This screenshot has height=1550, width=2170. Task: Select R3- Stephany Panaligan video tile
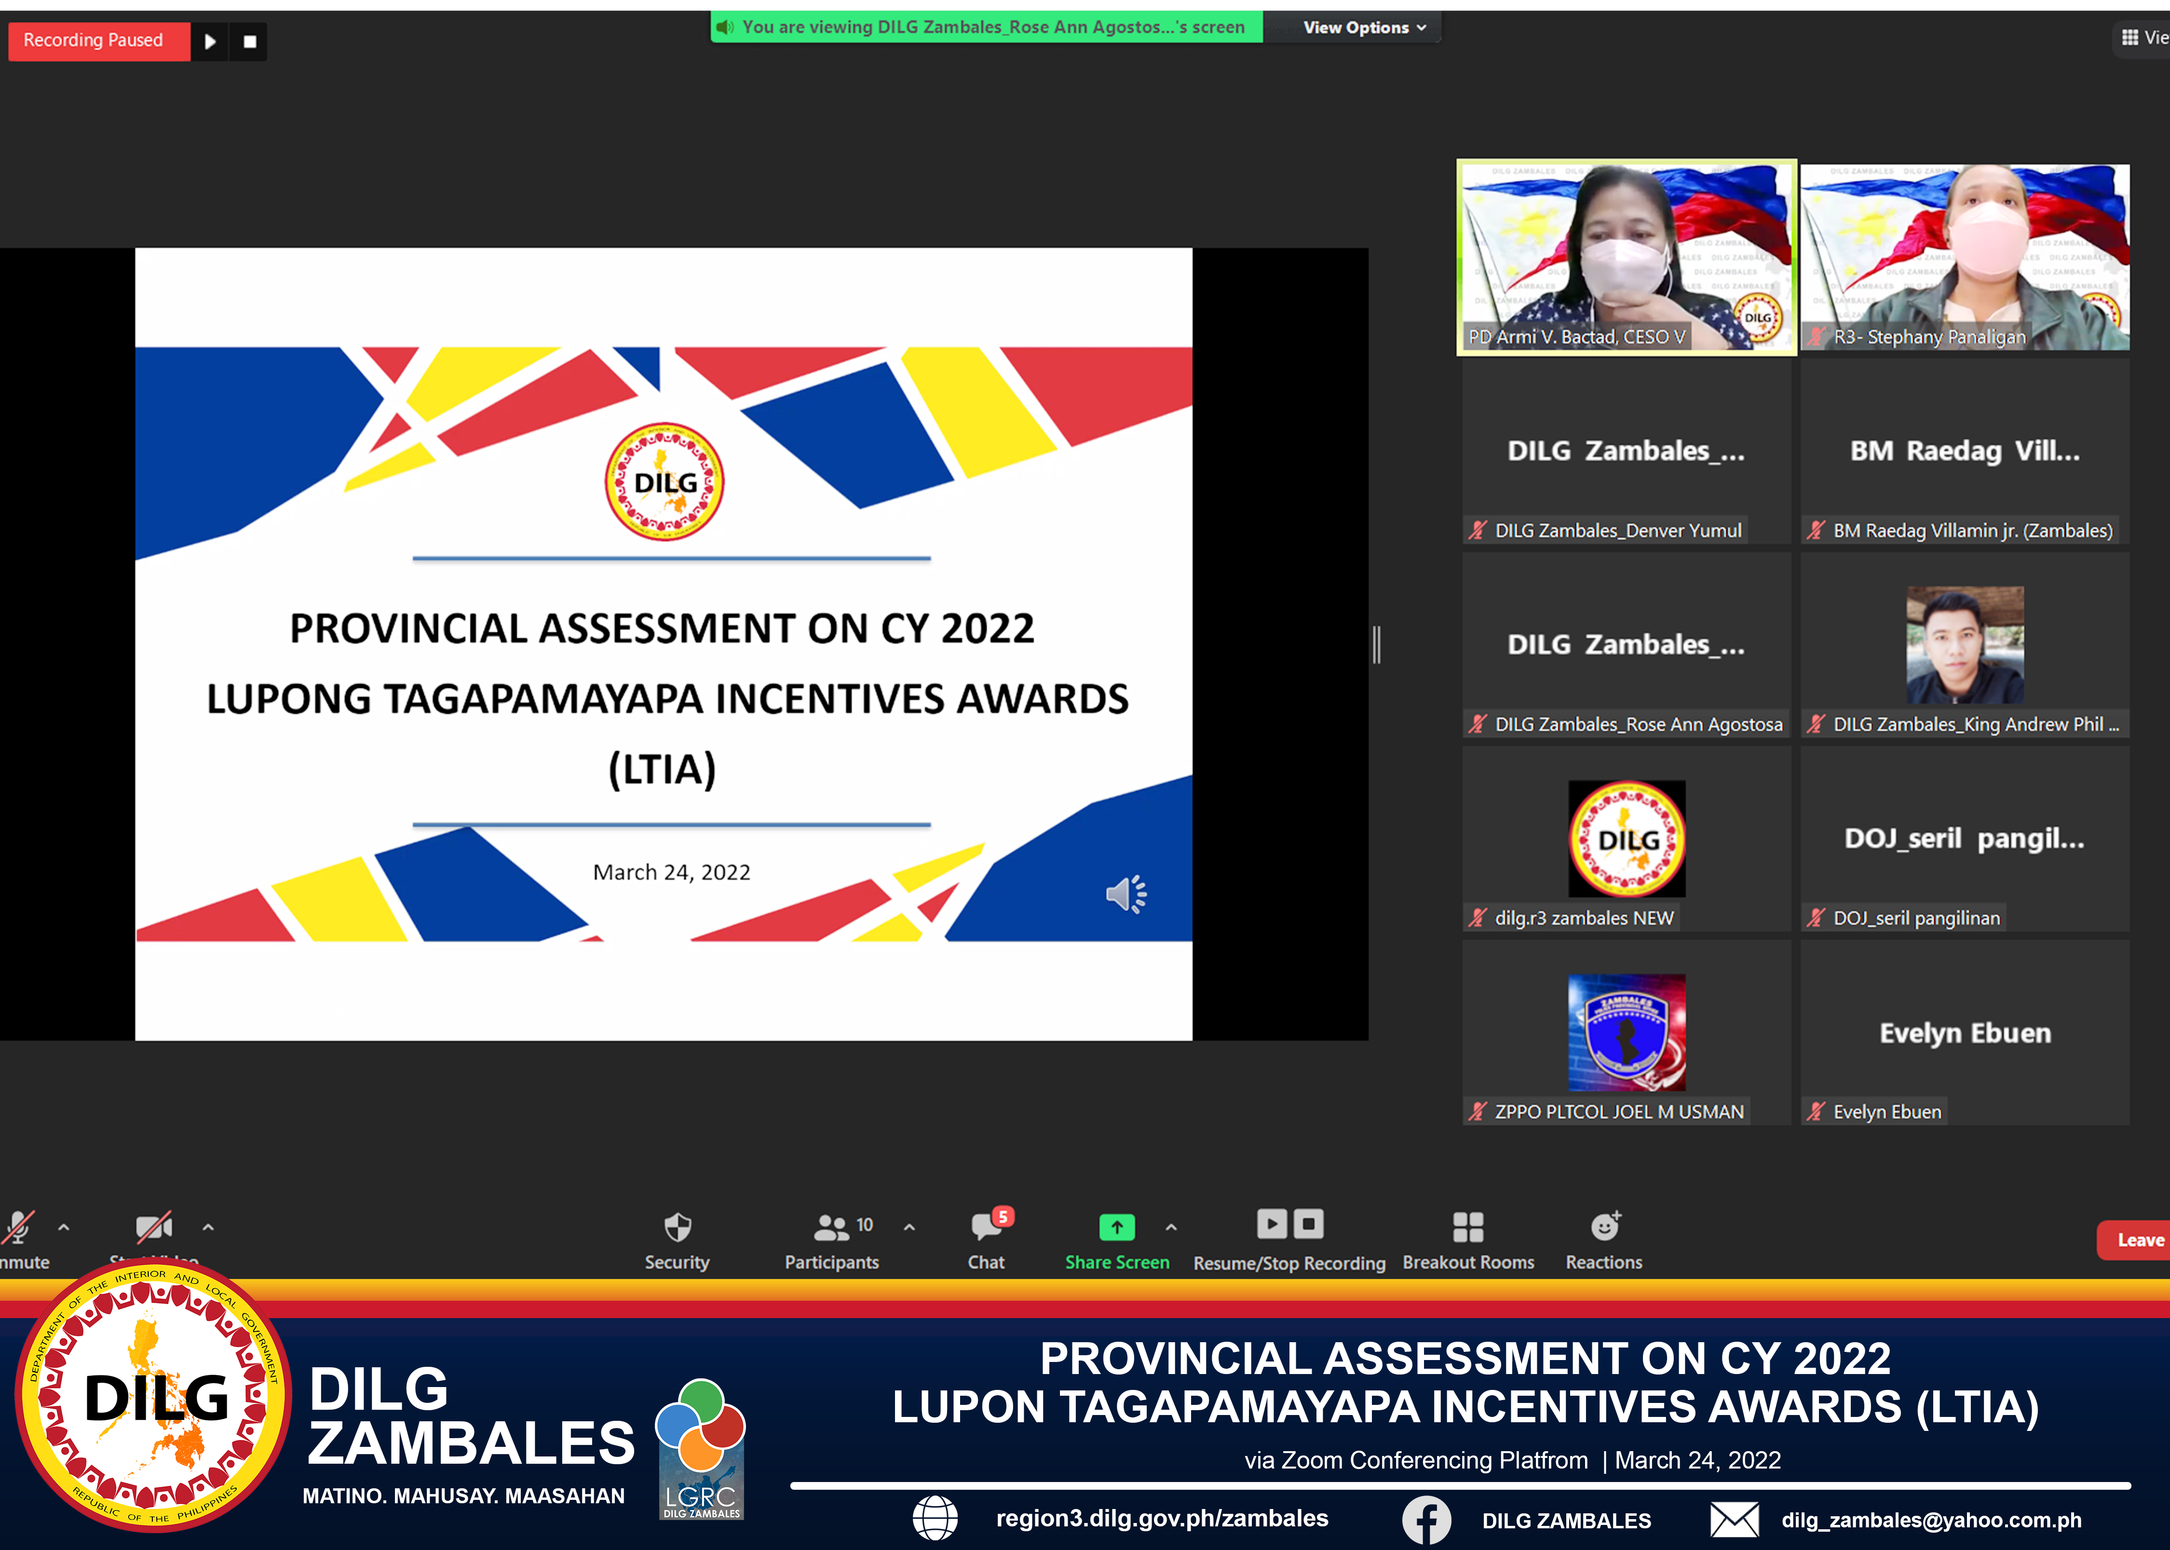click(1965, 258)
